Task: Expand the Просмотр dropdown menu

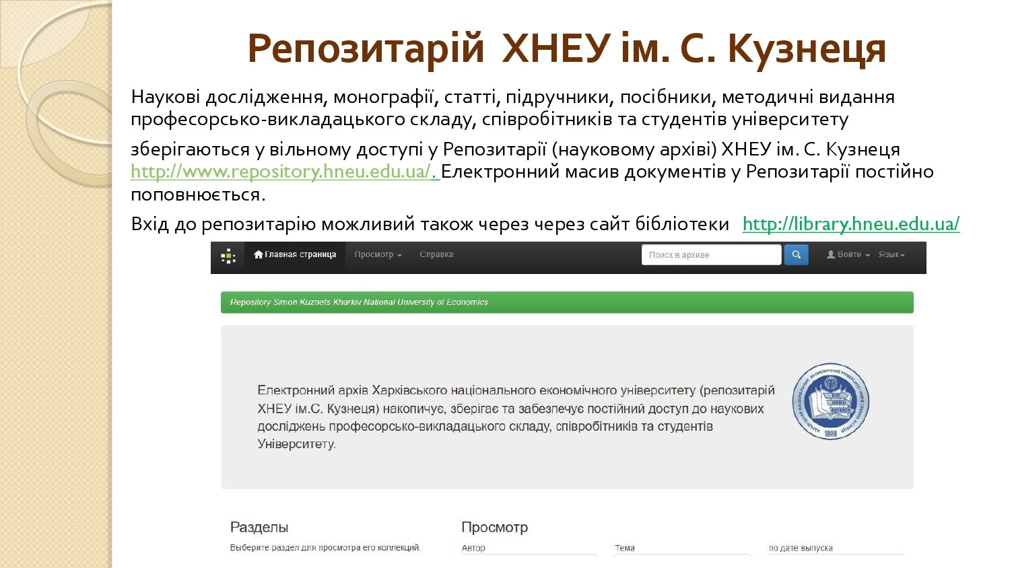Action: click(378, 255)
